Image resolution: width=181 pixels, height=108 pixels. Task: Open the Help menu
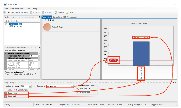coord(35,8)
